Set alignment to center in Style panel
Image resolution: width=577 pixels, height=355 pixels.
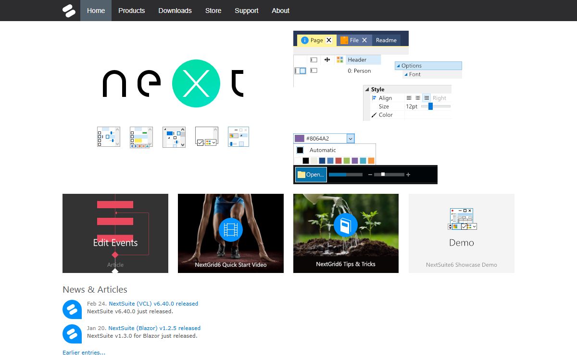click(418, 98)
